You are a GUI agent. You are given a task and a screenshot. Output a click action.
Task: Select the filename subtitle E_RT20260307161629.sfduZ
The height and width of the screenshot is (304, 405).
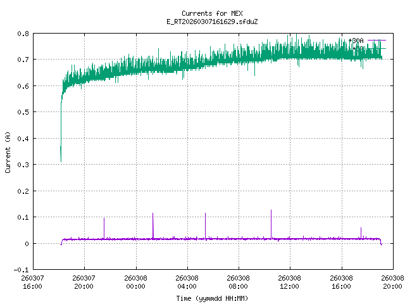211,22
